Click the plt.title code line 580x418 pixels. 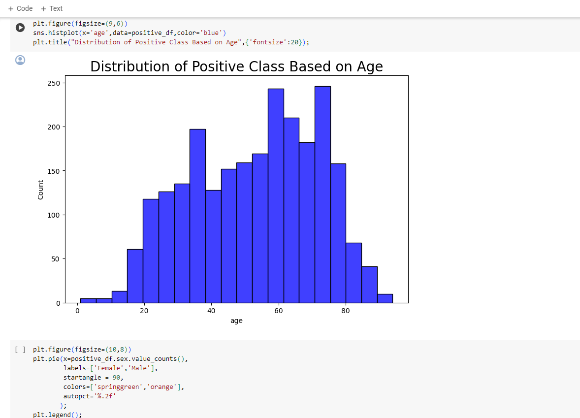(x=171, y=42)
